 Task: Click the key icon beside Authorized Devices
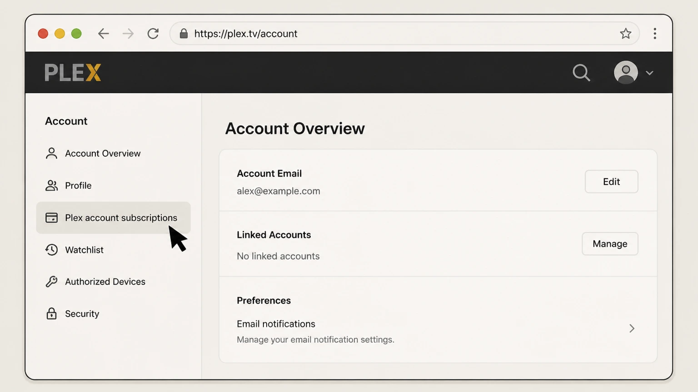tap(51, 282)
